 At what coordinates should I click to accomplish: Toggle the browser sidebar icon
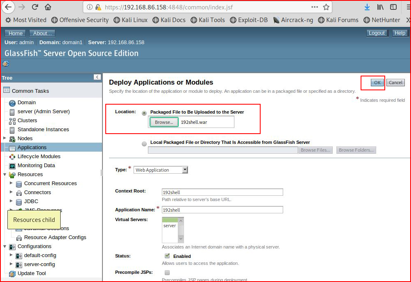(x=393, y=7)
